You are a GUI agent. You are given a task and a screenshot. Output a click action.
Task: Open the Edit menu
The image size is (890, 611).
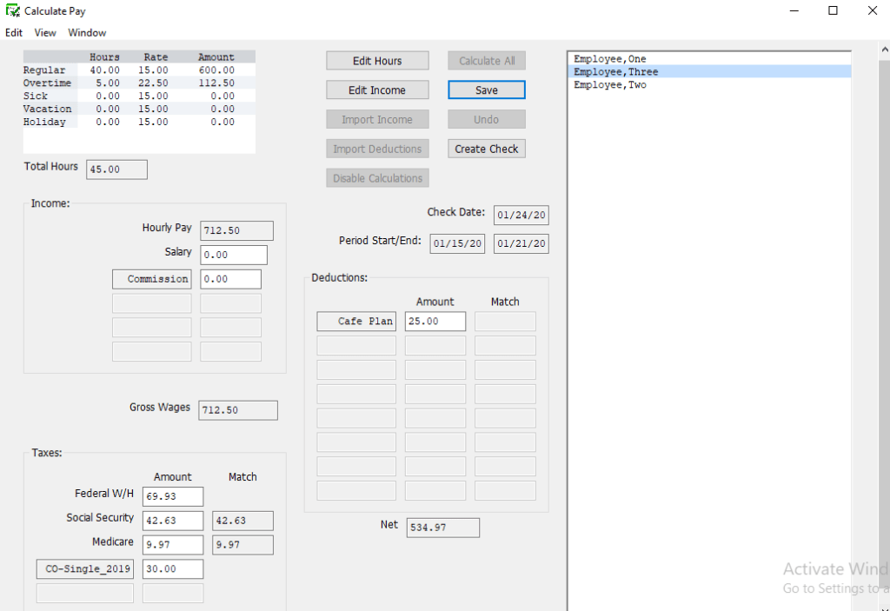[14, 33]
